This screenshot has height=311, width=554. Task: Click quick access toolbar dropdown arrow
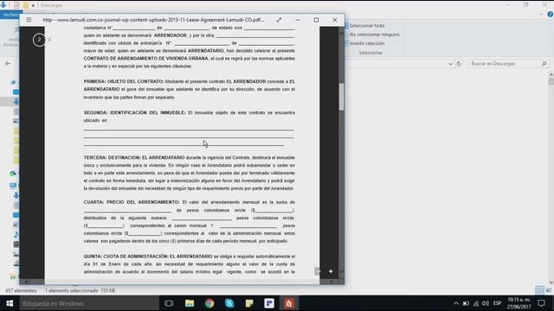click(x=33, y=5)
